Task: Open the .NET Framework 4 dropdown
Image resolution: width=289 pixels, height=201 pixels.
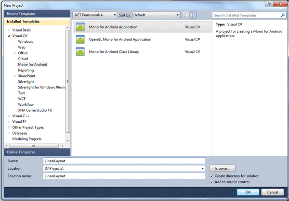Action: [x=95, y=15]
